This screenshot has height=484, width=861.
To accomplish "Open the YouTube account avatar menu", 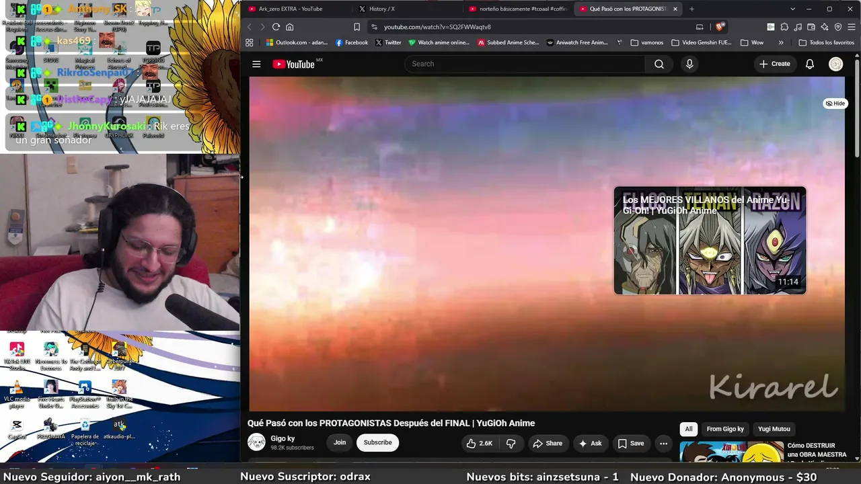I will point(836,64).
